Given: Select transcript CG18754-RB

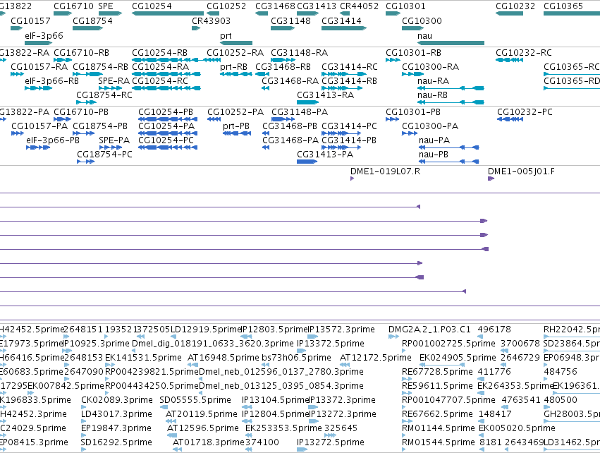Looking at the screenshot, I should [x=100, y=66].
